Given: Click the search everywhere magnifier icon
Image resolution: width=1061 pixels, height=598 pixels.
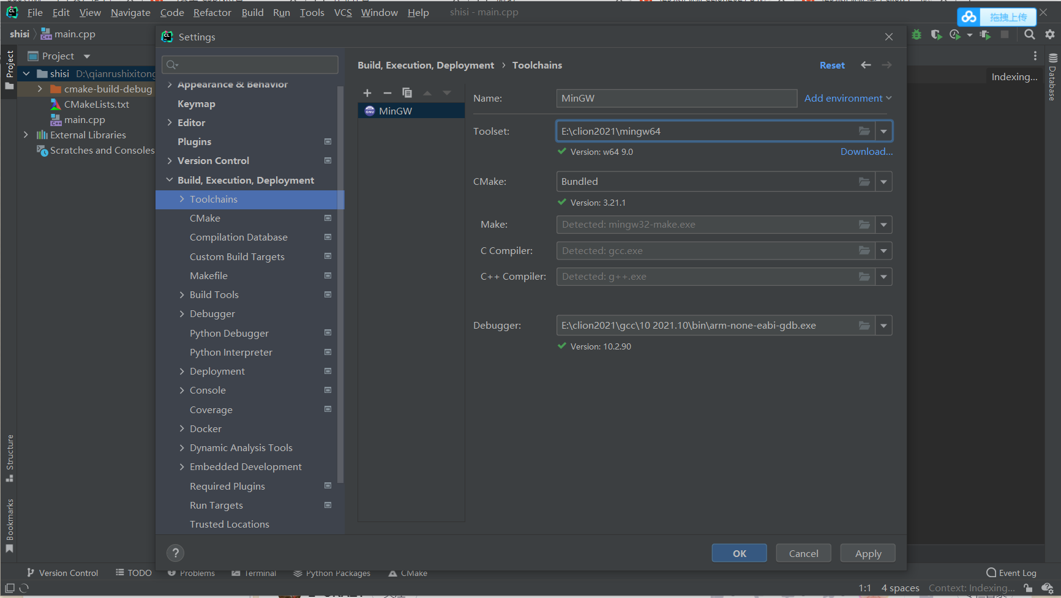Looking at the screenshot, I should coord(1030,35).
